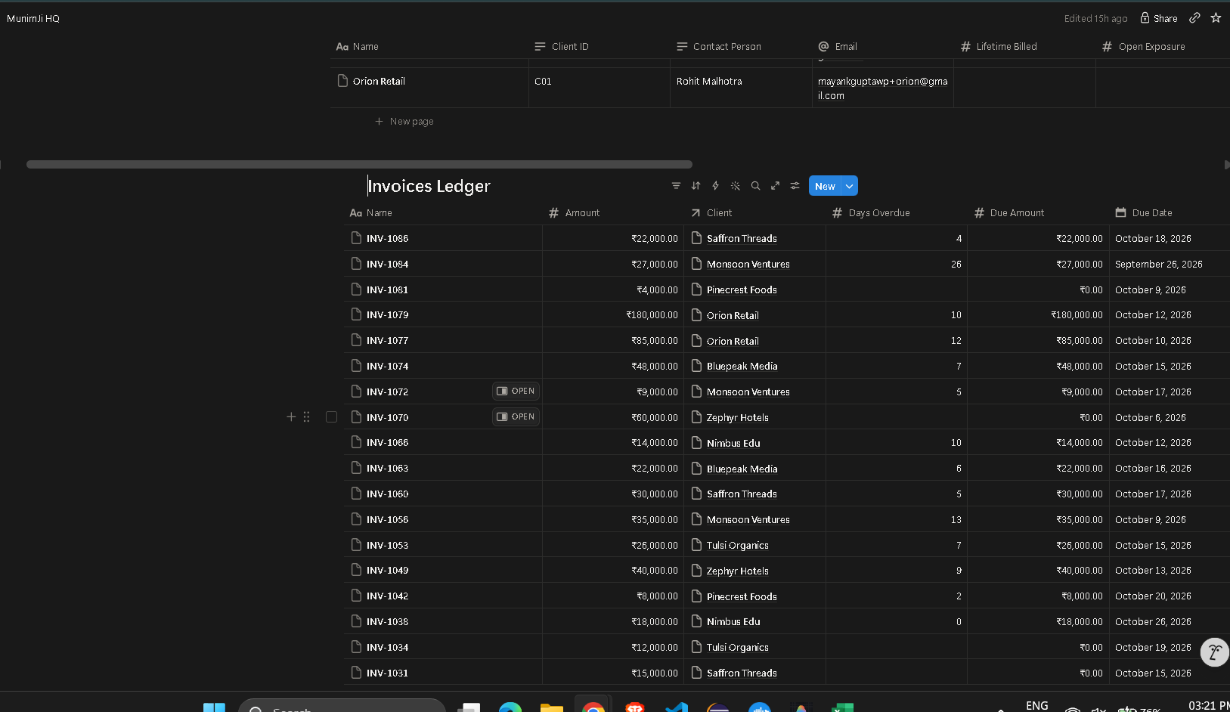This screenshot has height=712, width=1230.
Task: Click the Share button
Action: (1159, 18)
